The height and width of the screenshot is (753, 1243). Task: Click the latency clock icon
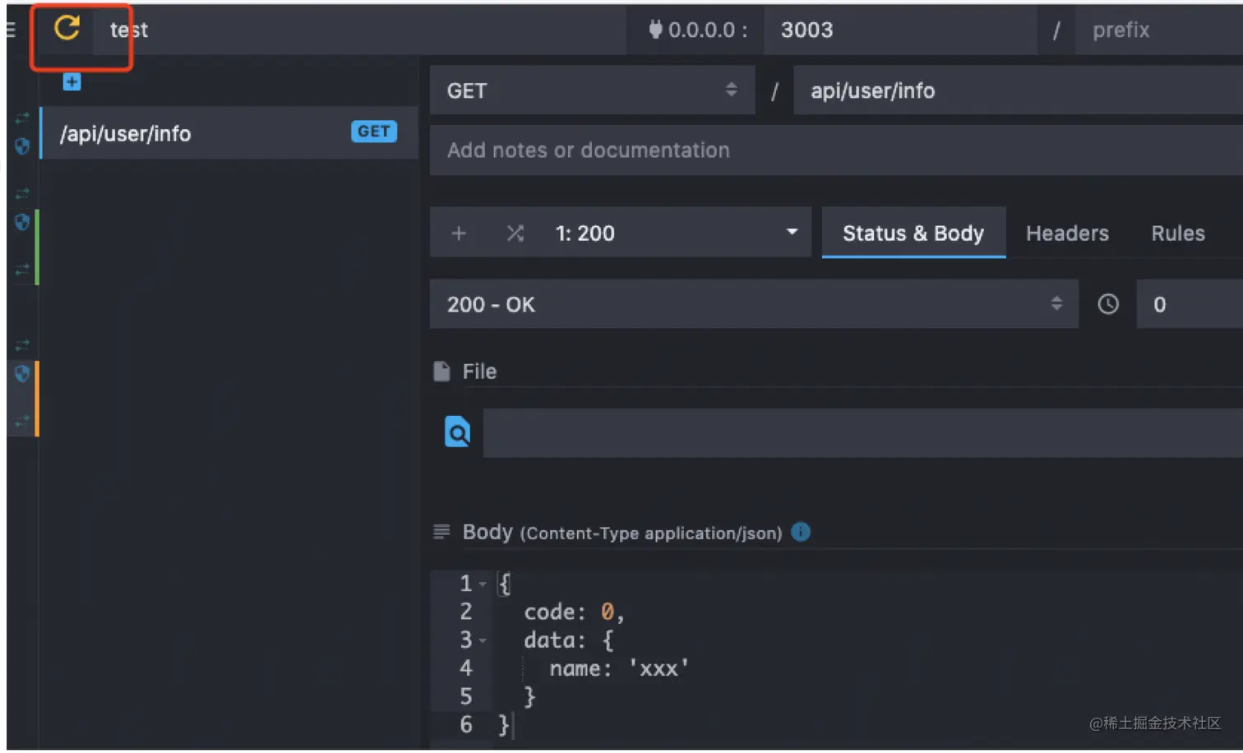[1108, 304]
